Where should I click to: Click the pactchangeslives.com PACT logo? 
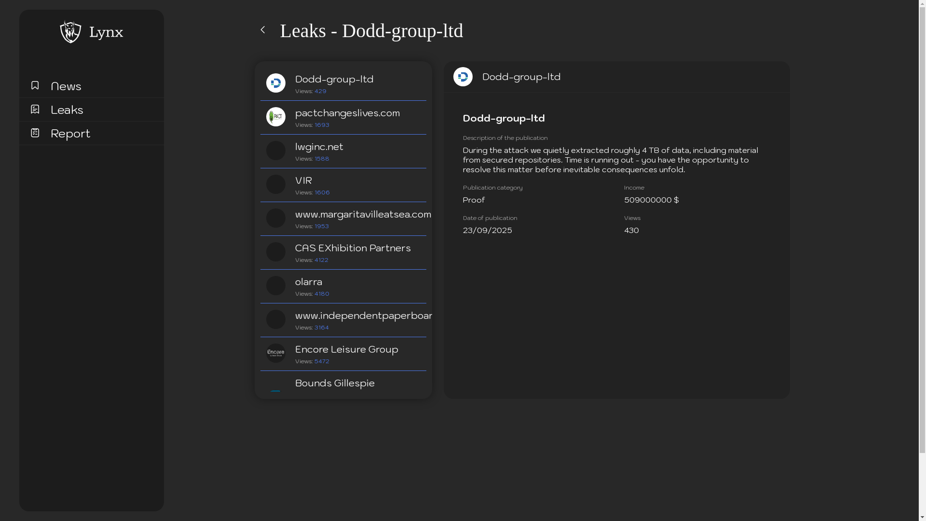click(276, 117)
